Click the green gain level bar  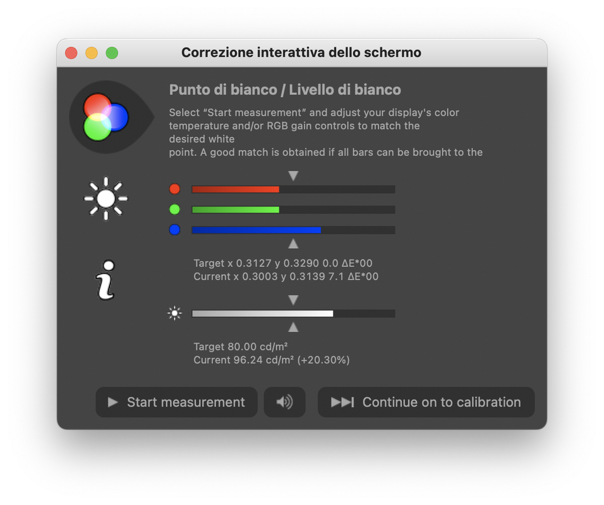click(294, 210)
